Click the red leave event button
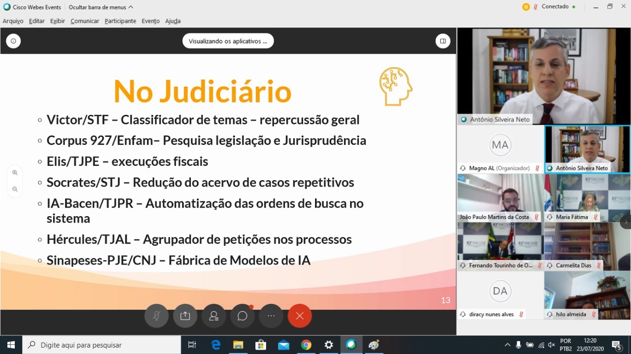 (x=300, y=316)
